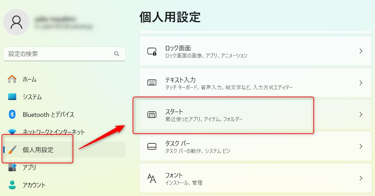
Task: Click the ネットワークとインターネット Wi-Fi icon
Action: (12, 132)
